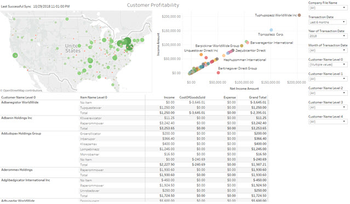Click the $3,253.65 income total cell
This screenshot has width=350, height=204.
[x=167, y=129]
